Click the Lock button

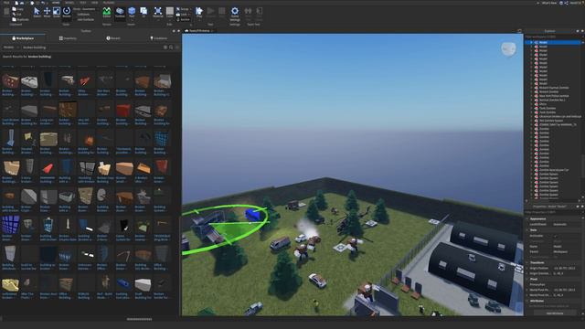(x=182, y=15)
